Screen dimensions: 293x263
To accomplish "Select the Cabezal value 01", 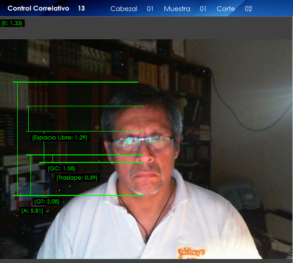I will coord(150,9).
